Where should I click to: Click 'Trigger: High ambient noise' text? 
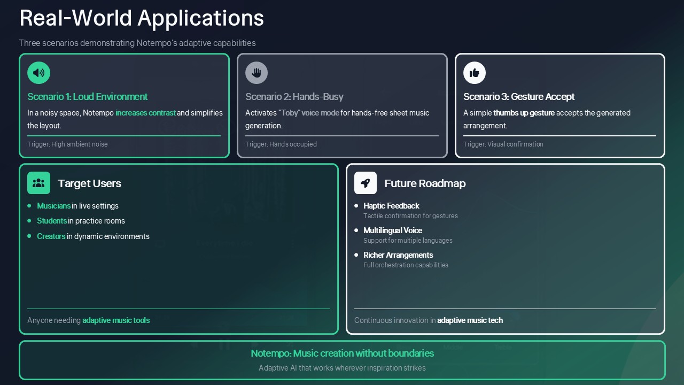(67, 144)
